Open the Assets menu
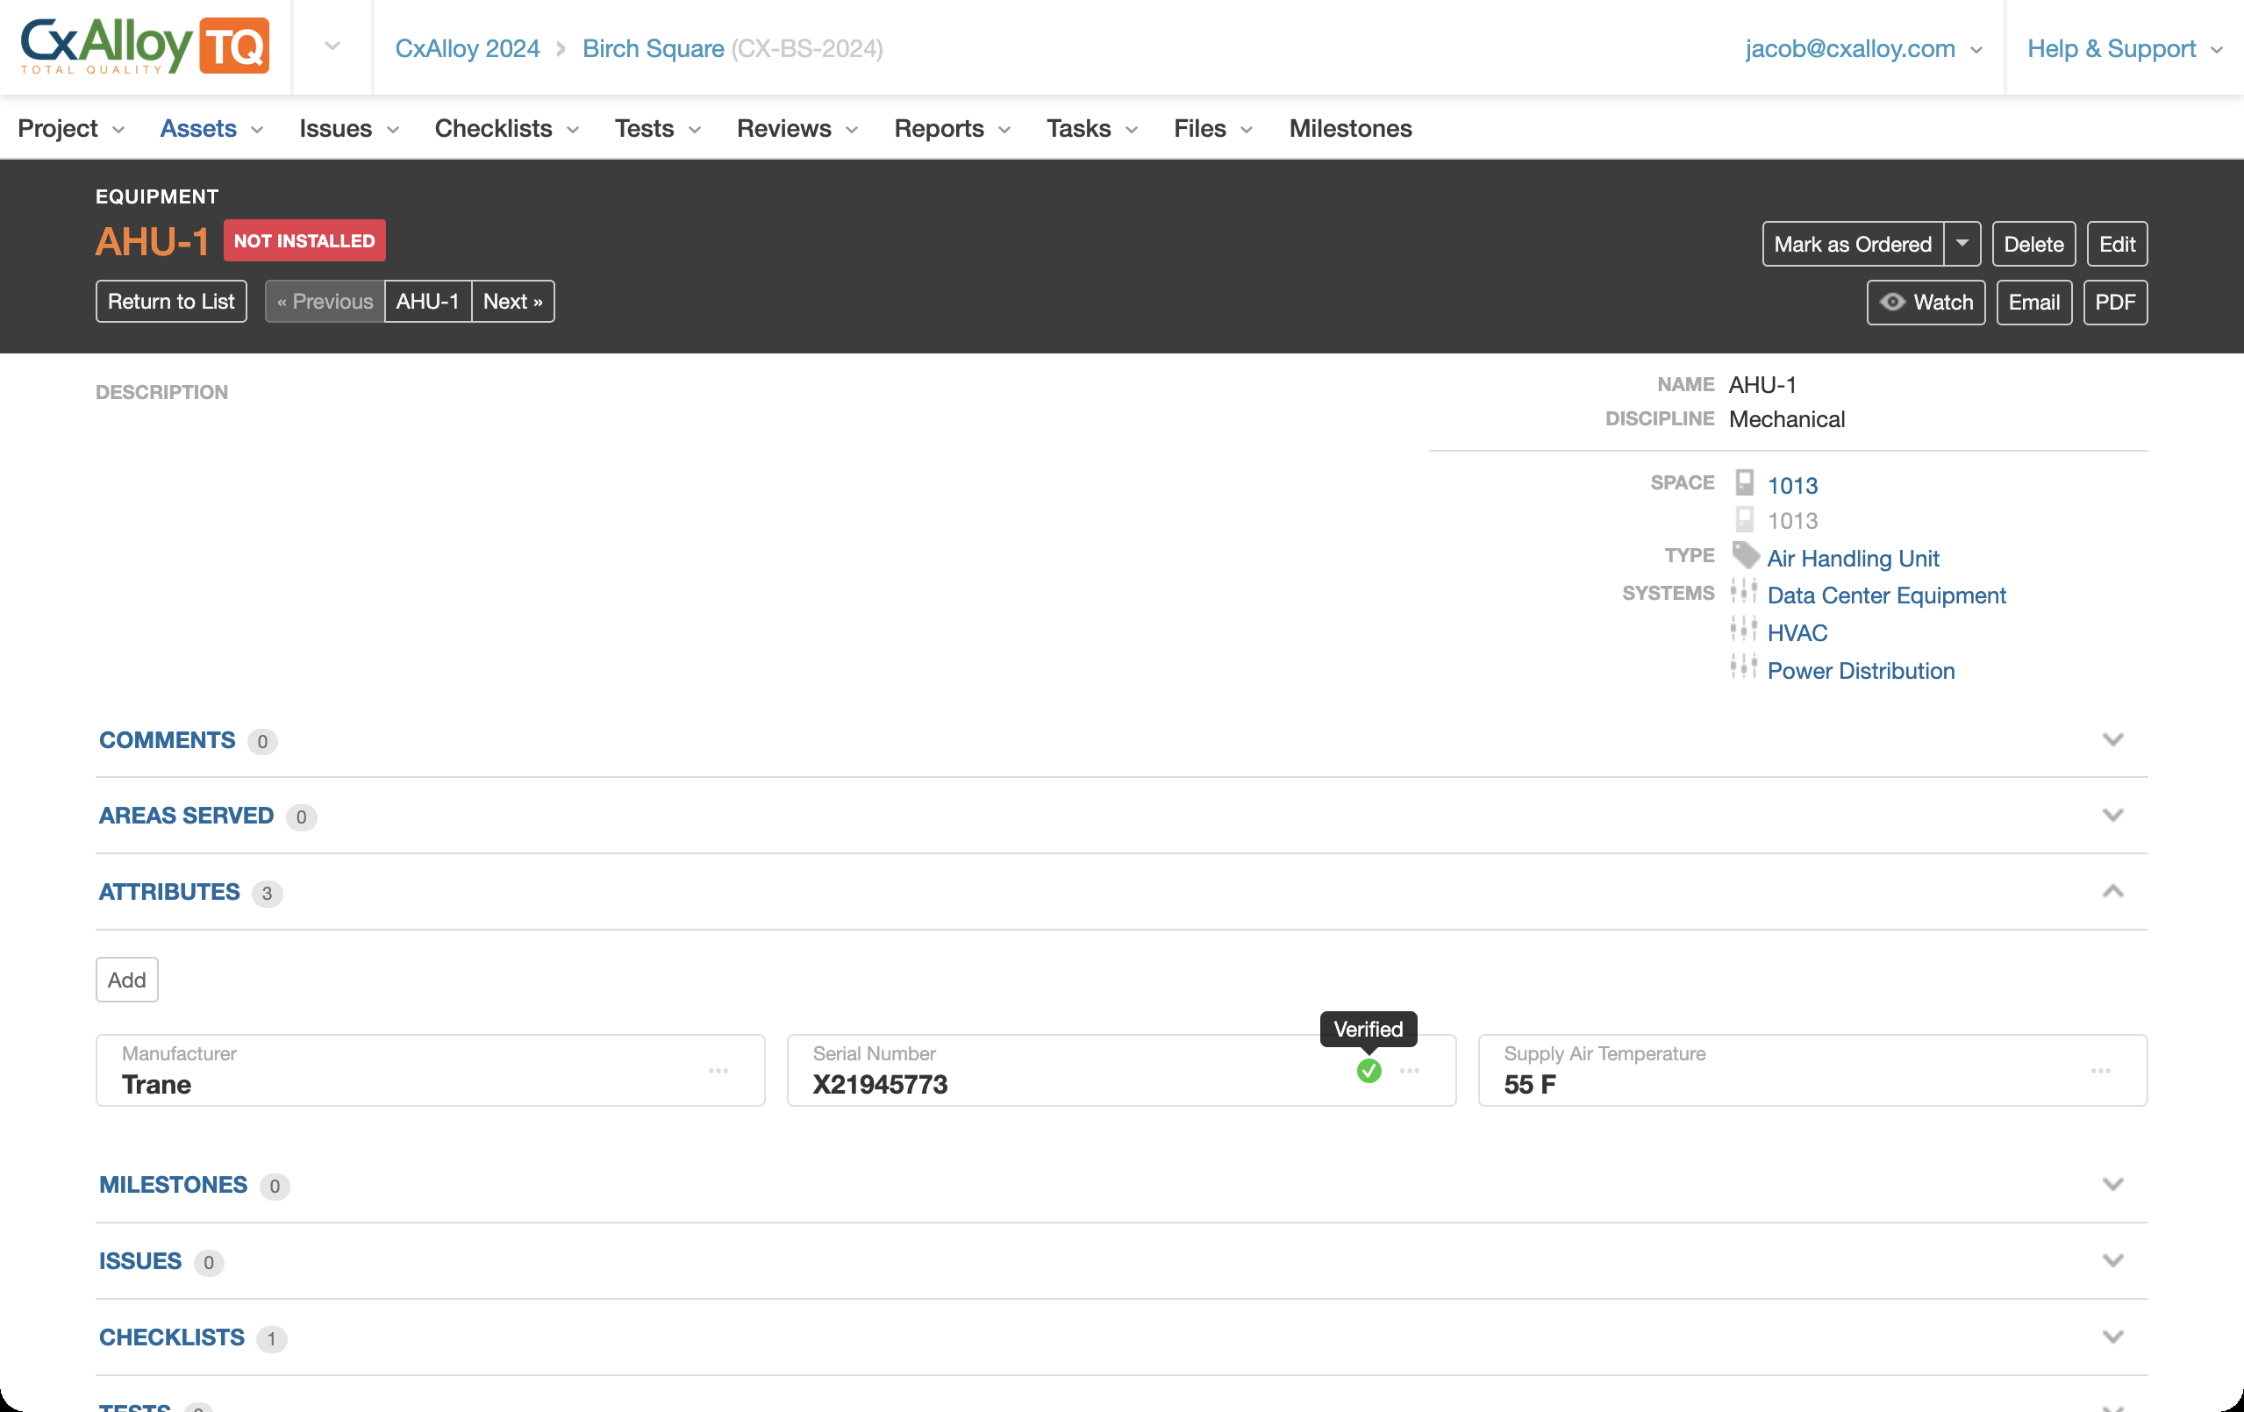Image resolution: width=2244 pixels, height=1412 pixels. click(211, 129)
